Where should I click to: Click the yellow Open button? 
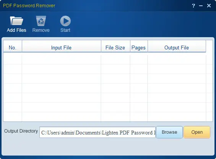point(197,132)
